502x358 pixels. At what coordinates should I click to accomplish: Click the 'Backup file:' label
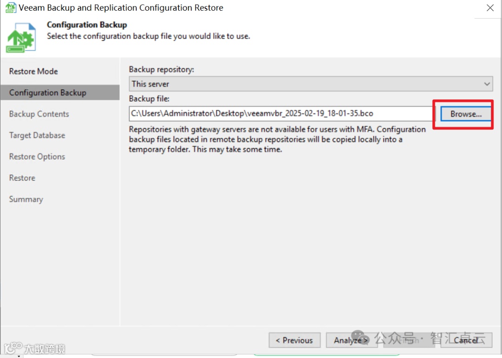pos(149,98)
